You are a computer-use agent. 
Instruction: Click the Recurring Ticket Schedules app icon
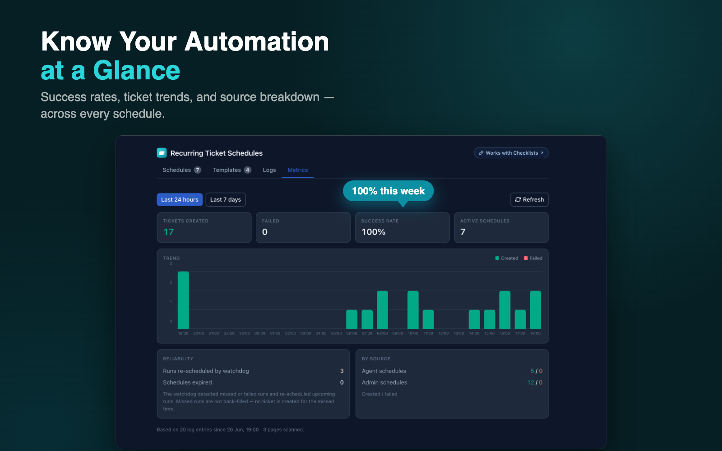tap(162, 153)
